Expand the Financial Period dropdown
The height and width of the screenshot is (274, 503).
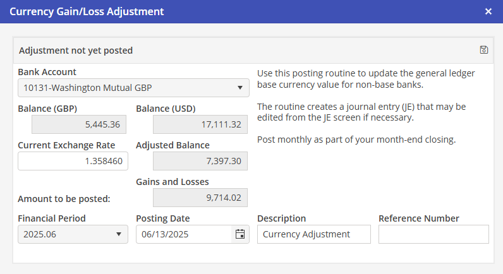coord(73,234)
